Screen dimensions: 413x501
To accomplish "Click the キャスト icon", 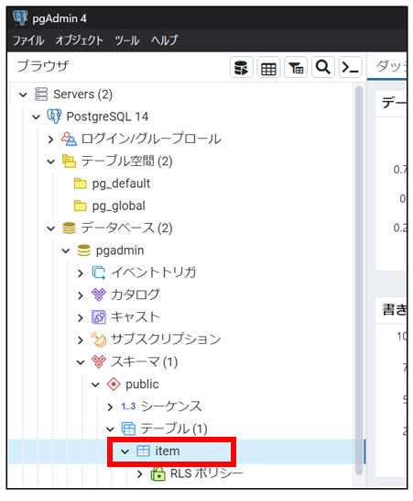I will click(99, 317).
